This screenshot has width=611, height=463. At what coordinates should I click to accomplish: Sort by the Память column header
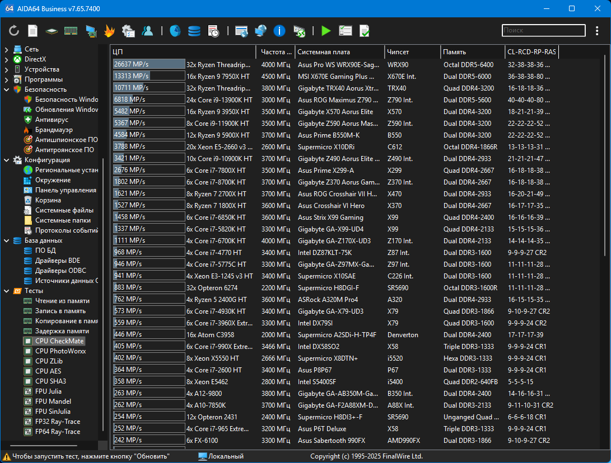(x=473, y=52)
